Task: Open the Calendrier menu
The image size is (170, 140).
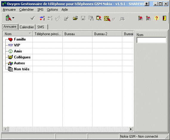Action: 27,10
